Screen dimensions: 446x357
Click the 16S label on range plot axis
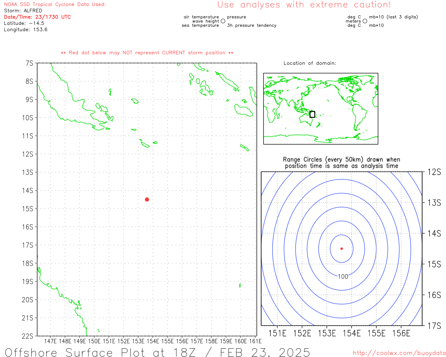click(x=434, y=295)
